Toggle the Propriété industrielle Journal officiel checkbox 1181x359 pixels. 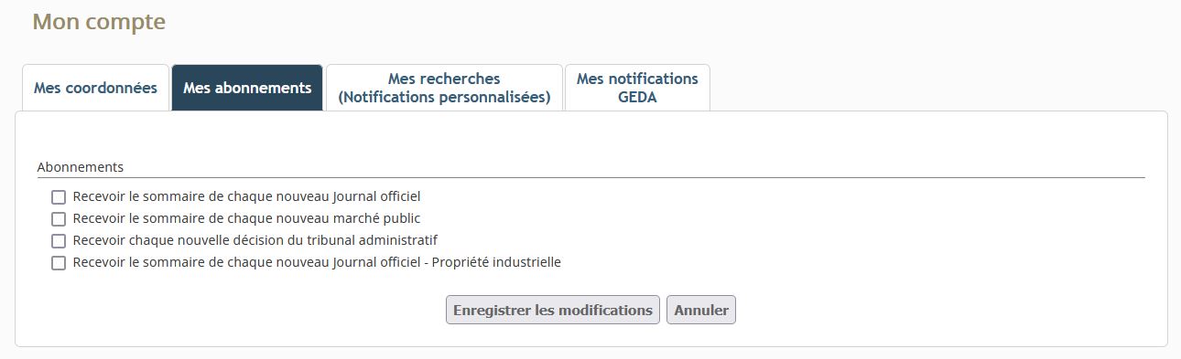click(59, 263)
